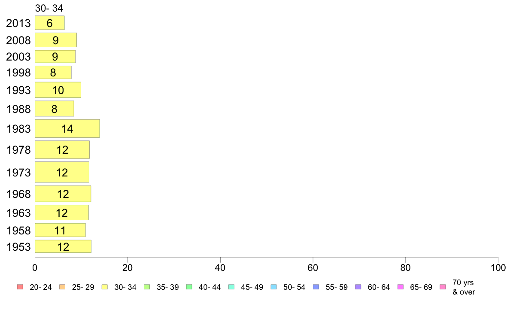Image resolution: width=510 pixels, height=316 pixels.
Task: Click the 30-34 yellow legend swatch
Action: [104, 287]
